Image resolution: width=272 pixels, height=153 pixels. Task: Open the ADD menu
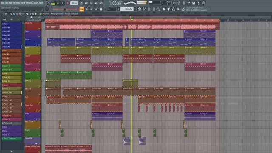pos(11,3)
